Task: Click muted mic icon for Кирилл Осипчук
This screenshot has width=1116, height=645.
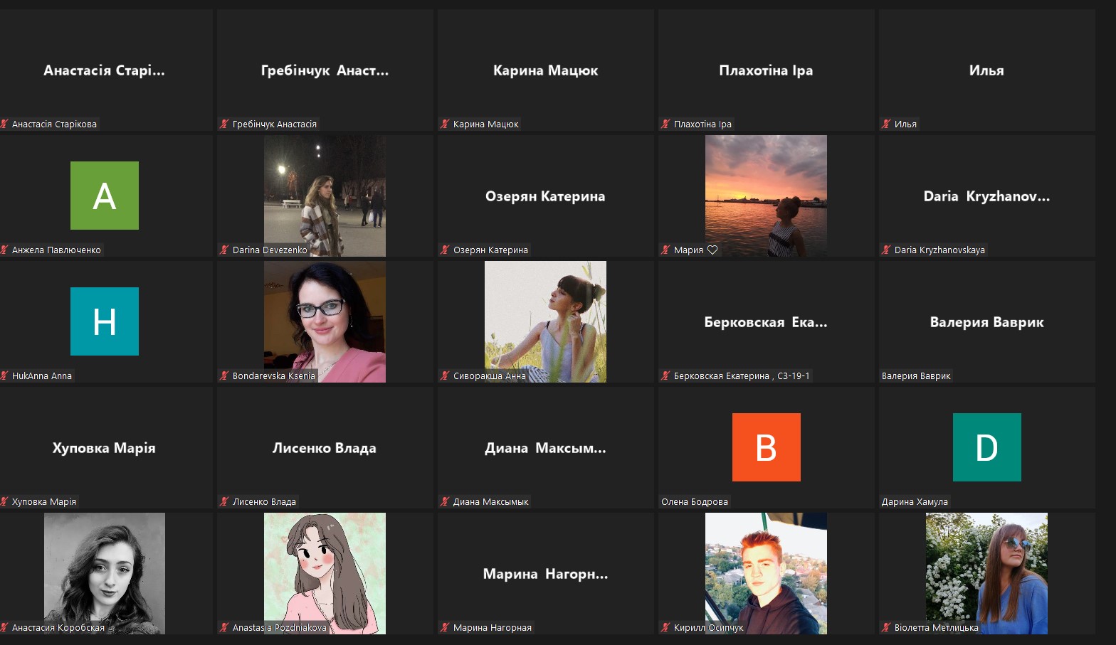Action: pos(665,627)
